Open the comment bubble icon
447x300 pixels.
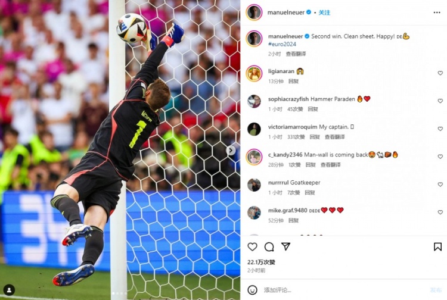coord(269,247)
